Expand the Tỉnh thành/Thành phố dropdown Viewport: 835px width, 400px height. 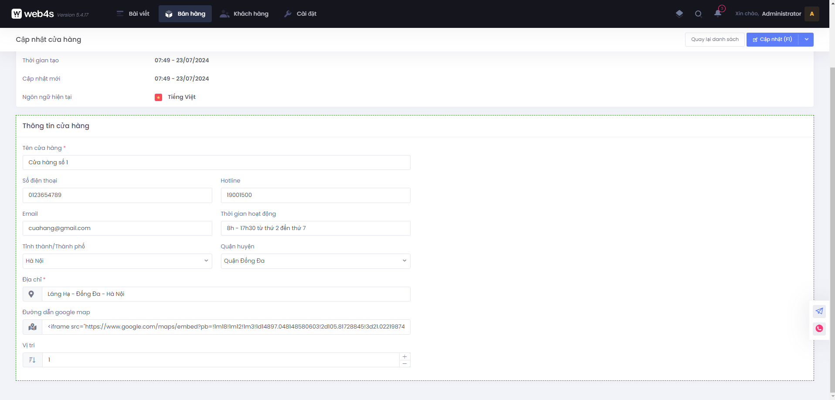coord(117,261)
